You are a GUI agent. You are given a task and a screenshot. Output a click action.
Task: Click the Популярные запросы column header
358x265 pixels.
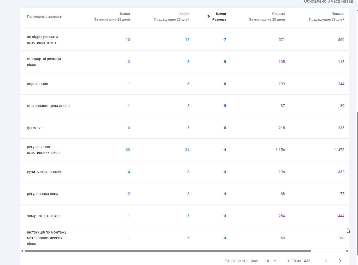coord(44,16)
